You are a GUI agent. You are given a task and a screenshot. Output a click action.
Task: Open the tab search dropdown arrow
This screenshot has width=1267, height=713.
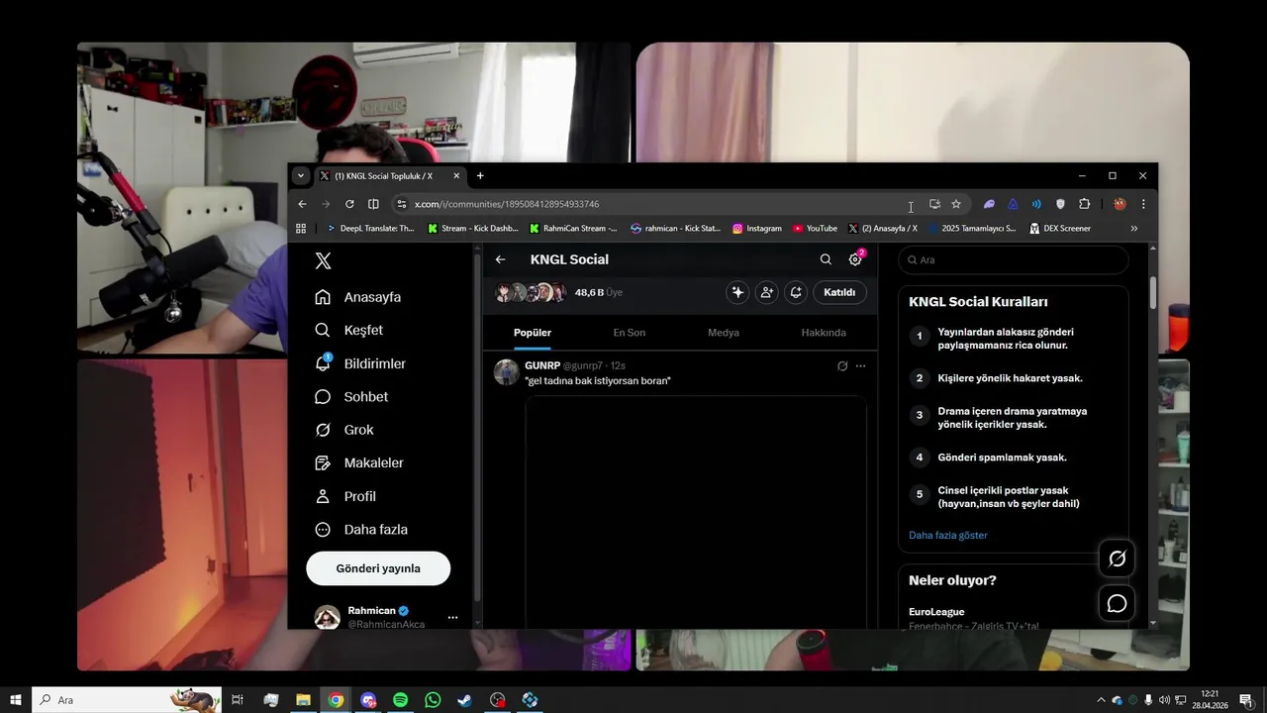coord(301,176)
